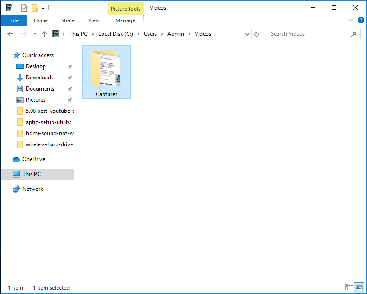Switch to the View ribbon tab
The image size is (367, 294).
[94, 20]
